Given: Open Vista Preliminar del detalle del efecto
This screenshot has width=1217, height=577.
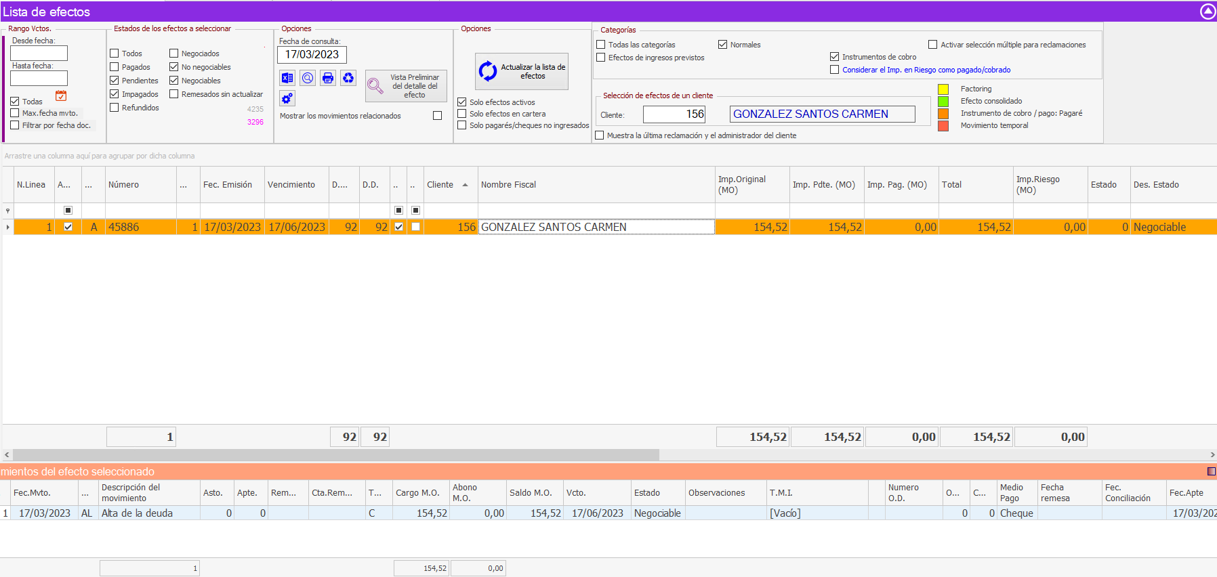Looking at the screenshot, I should click(406, 86).
